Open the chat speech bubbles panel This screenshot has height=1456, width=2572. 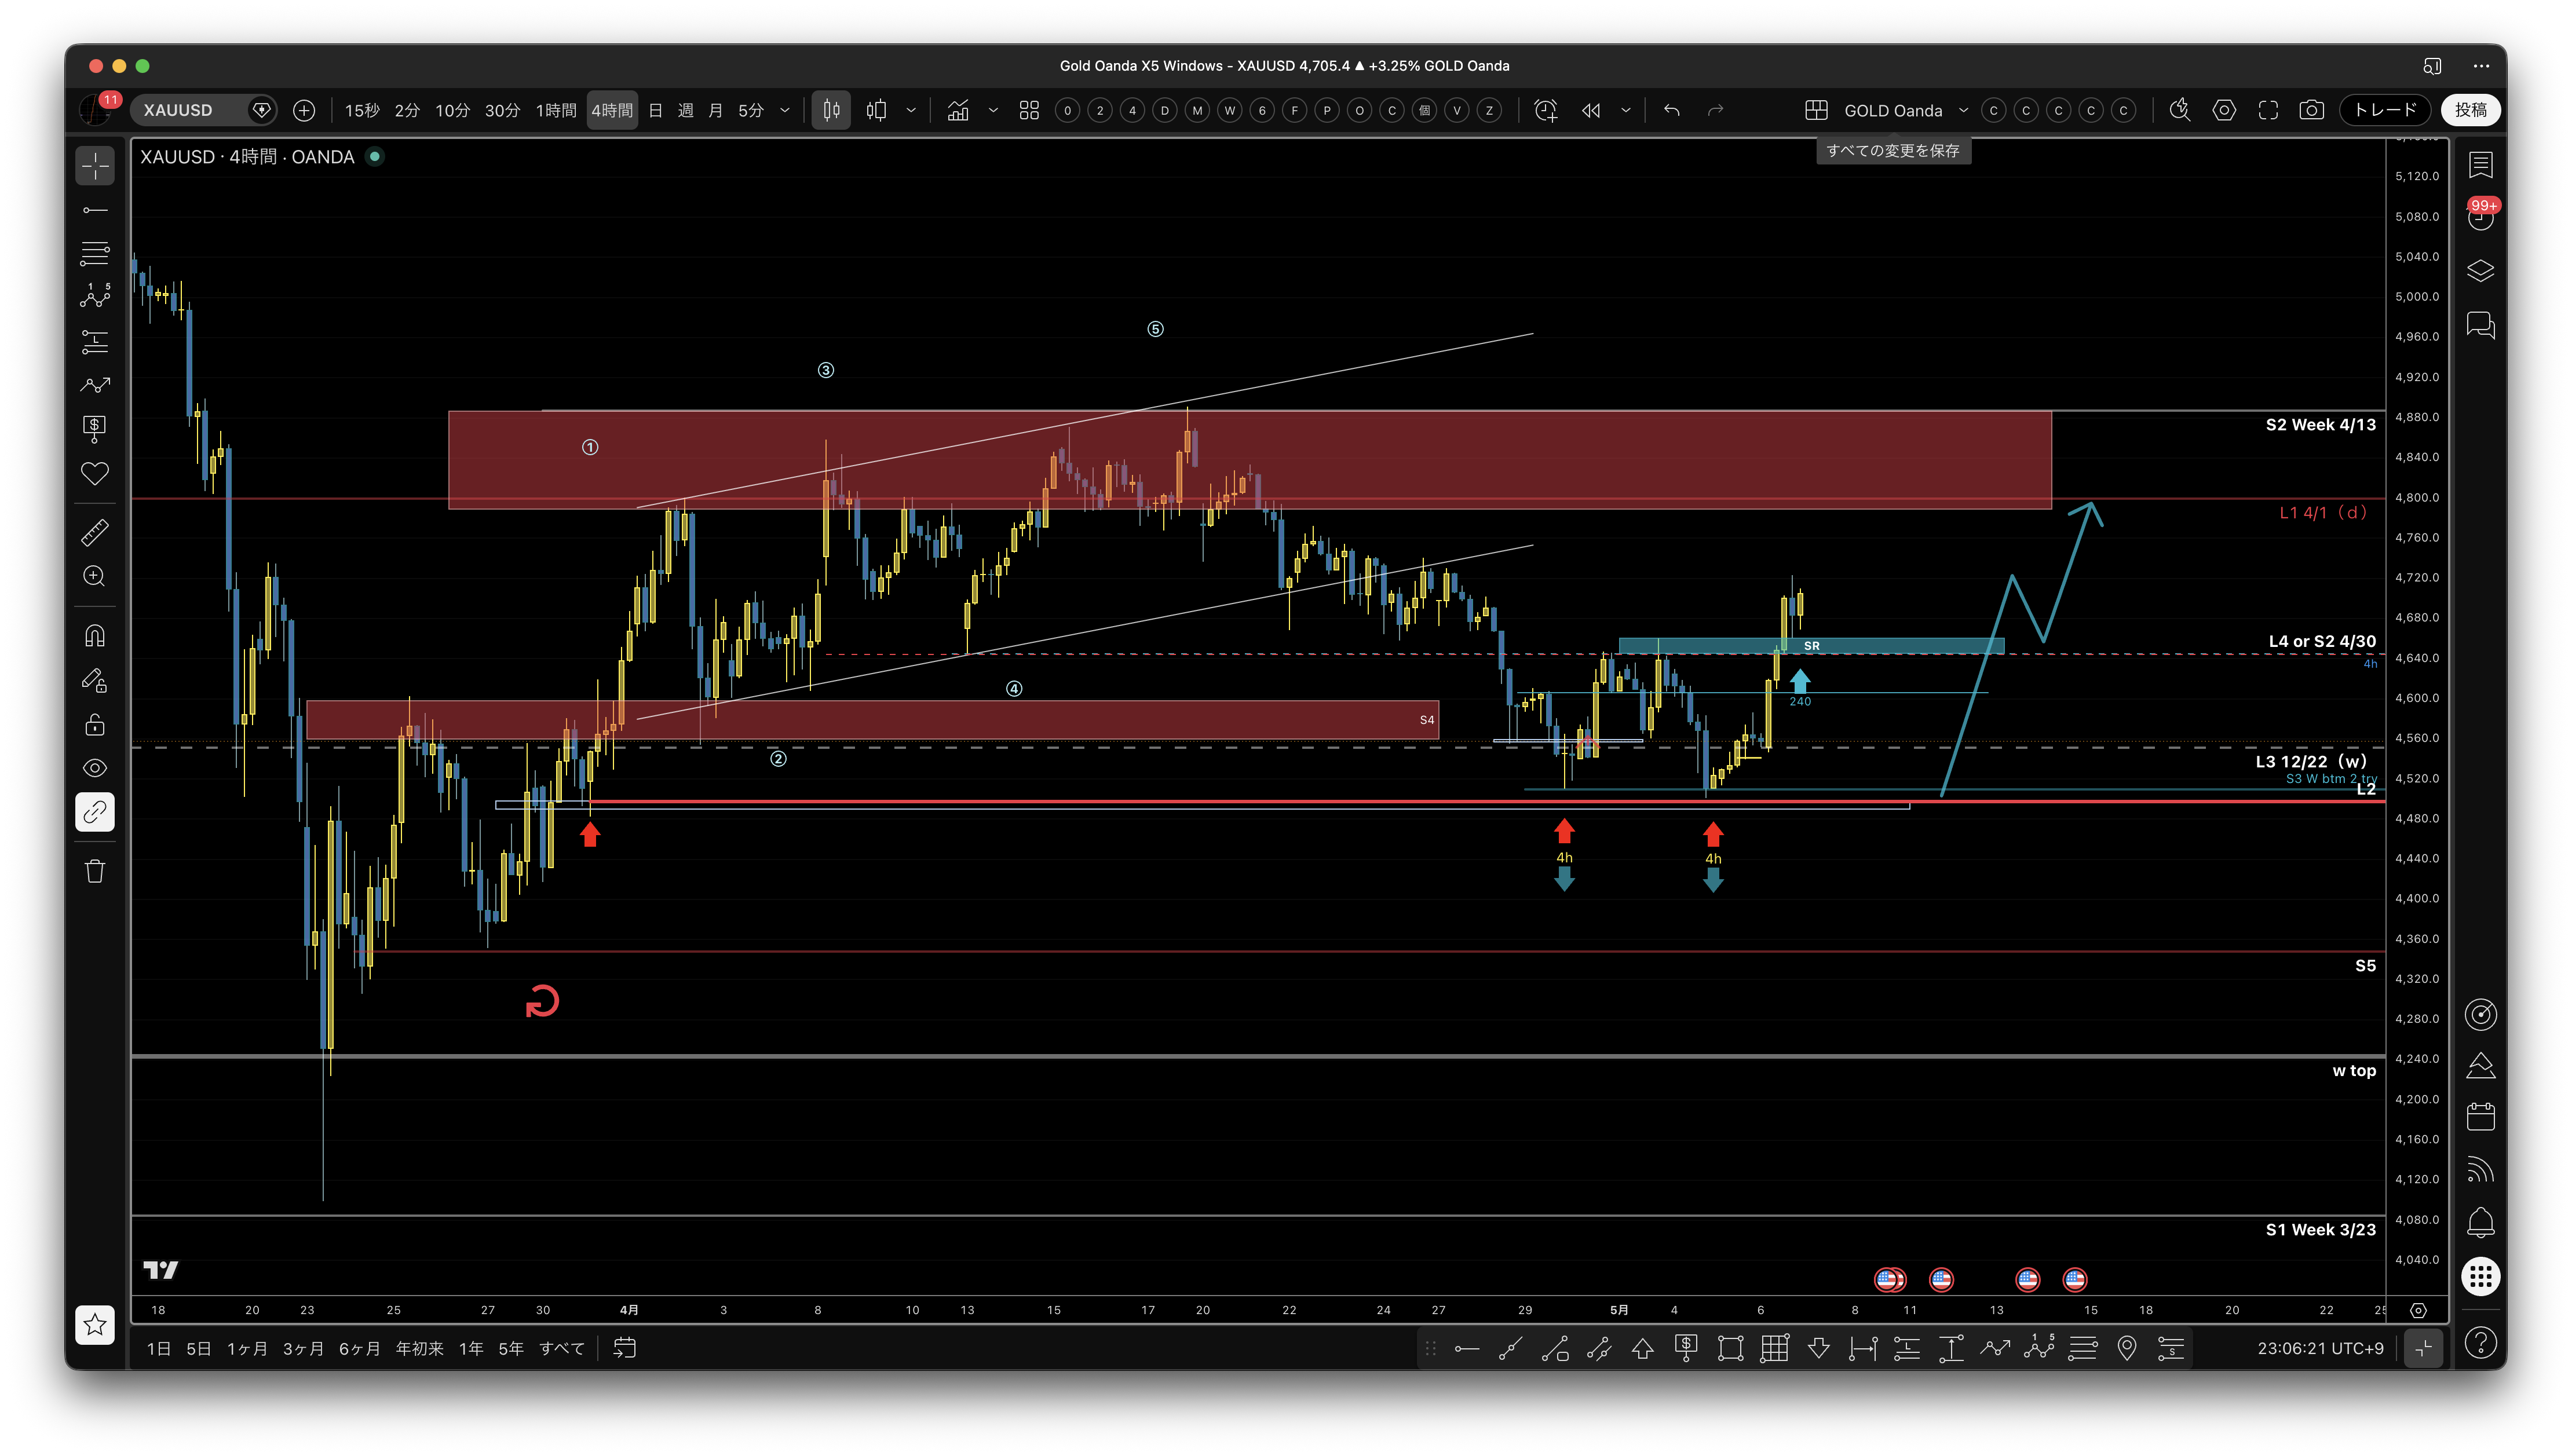point(2481,325)
